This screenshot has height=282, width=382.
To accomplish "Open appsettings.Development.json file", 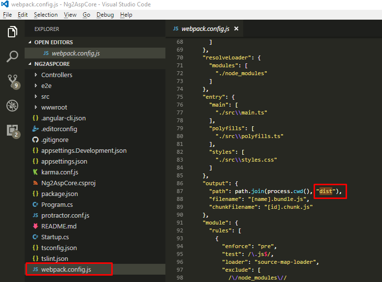I will [95, 150].
